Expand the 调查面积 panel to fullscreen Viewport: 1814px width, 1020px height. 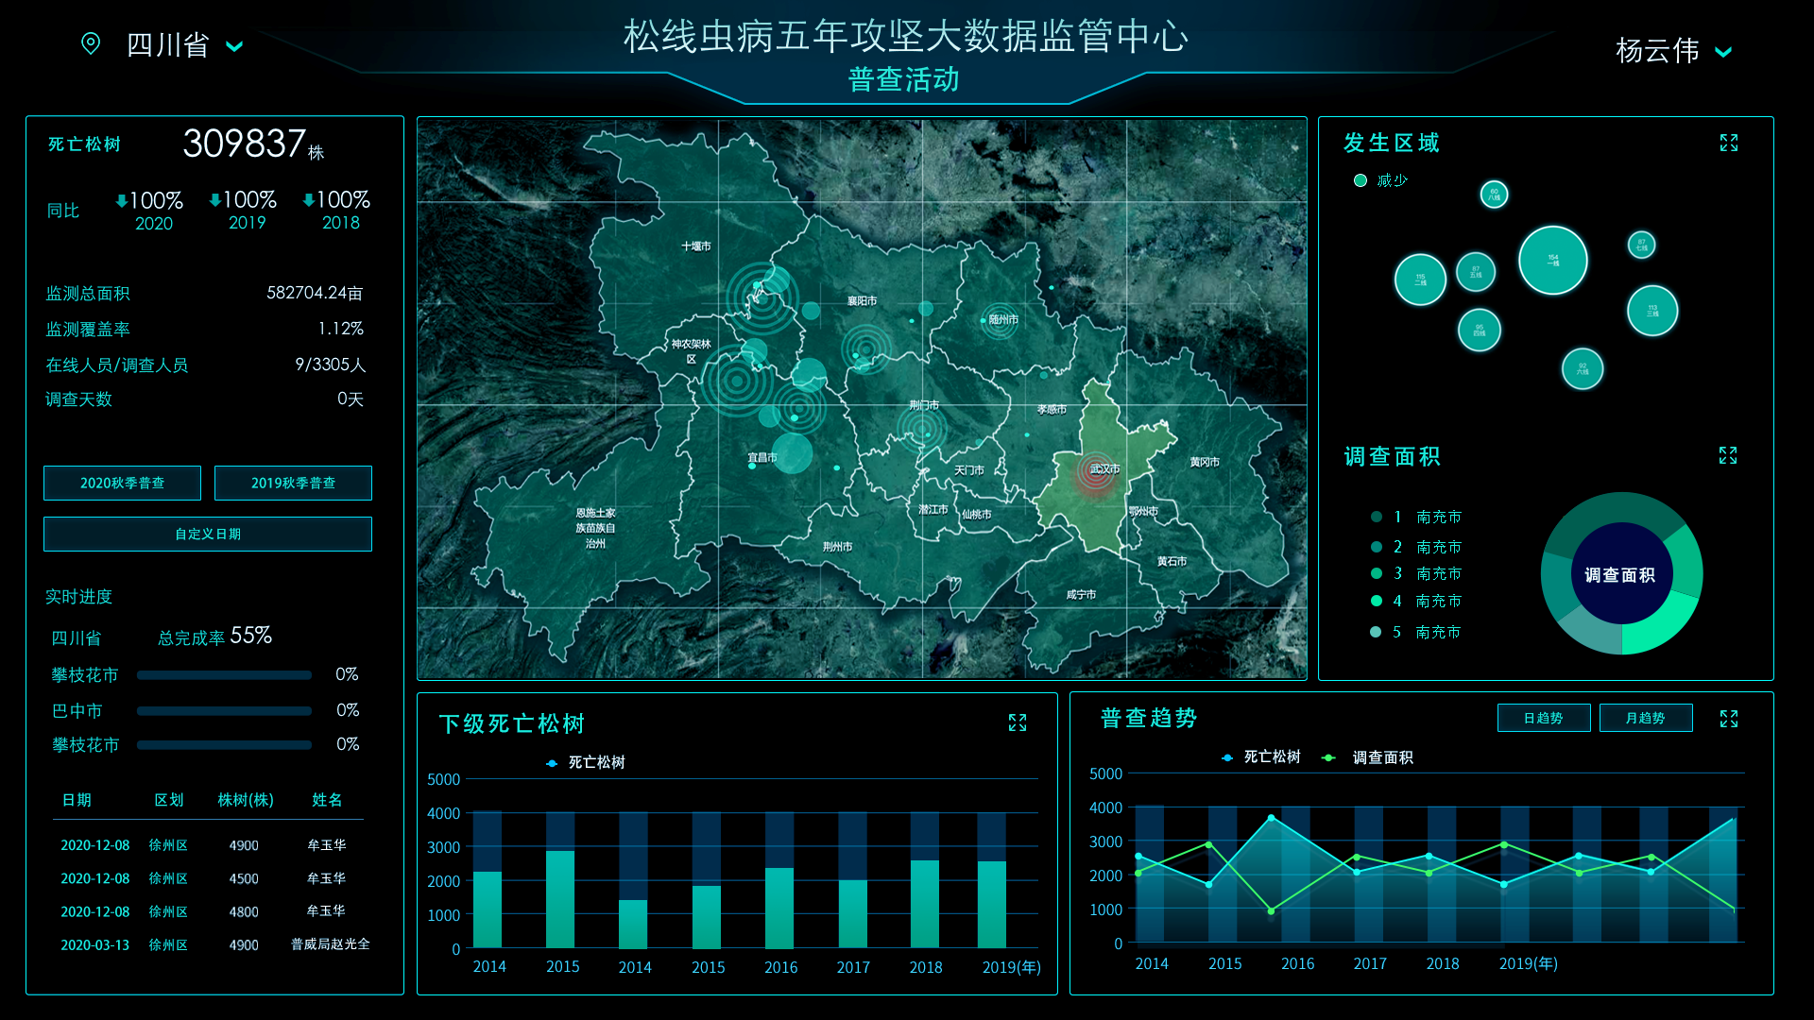point(1727,456)
